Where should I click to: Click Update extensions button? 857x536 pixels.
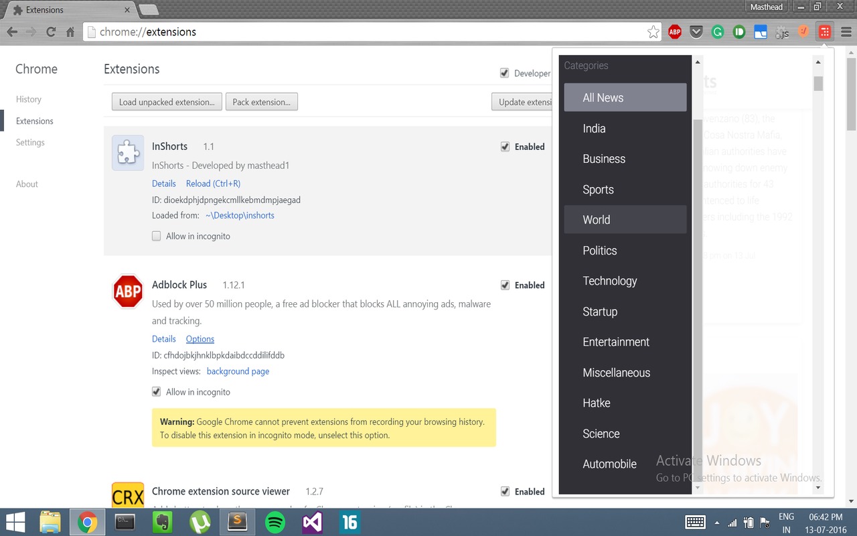tap(522, 102)
